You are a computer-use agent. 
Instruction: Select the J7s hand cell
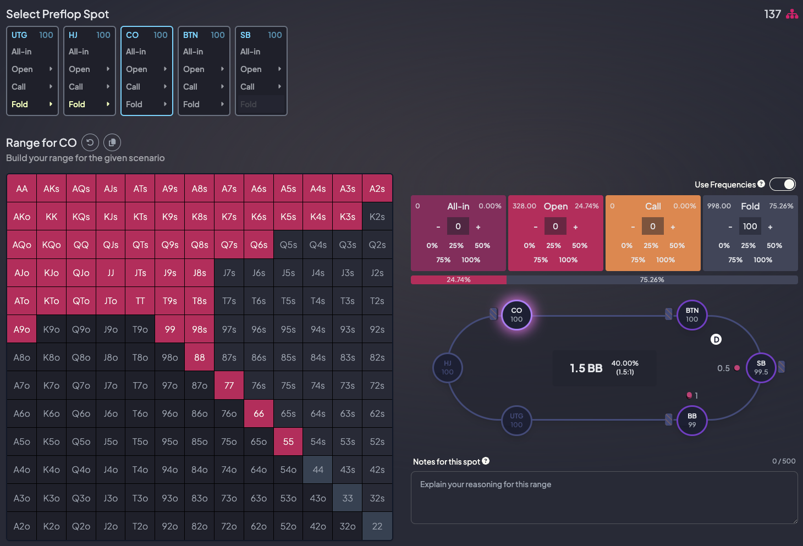point(229,273)
